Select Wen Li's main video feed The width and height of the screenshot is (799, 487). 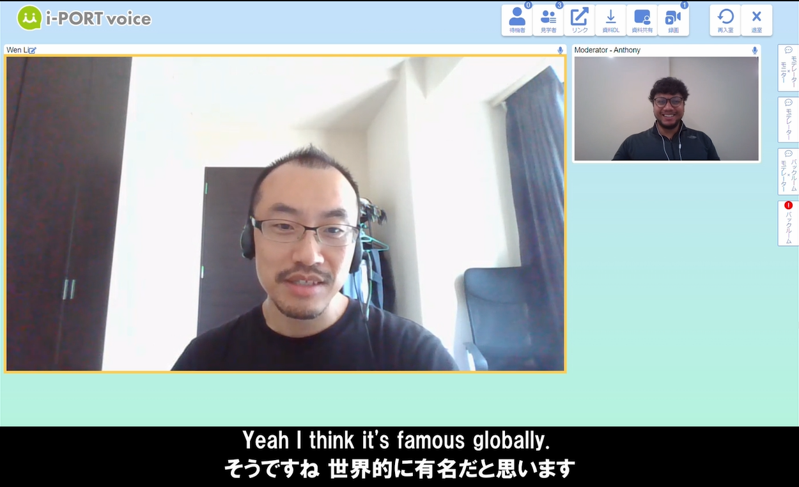coord(285,213)
